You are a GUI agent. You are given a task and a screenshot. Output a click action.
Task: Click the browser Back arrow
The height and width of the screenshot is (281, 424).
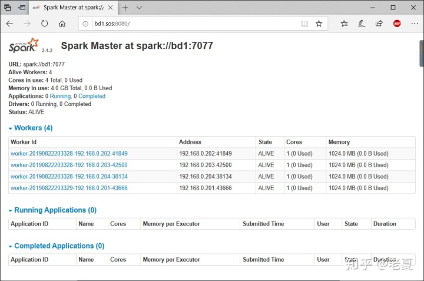9,24
